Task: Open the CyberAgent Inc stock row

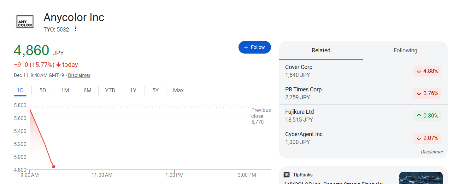Action: (363, 138)
